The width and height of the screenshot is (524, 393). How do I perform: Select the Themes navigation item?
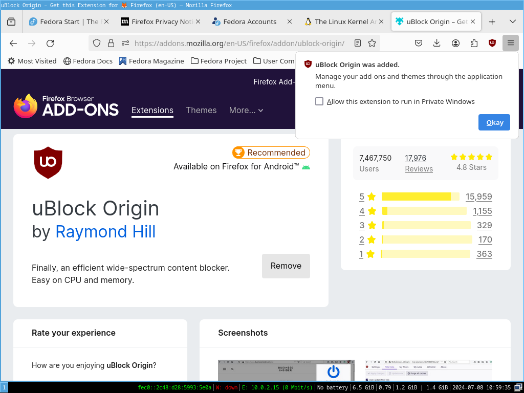pos(201,111)
